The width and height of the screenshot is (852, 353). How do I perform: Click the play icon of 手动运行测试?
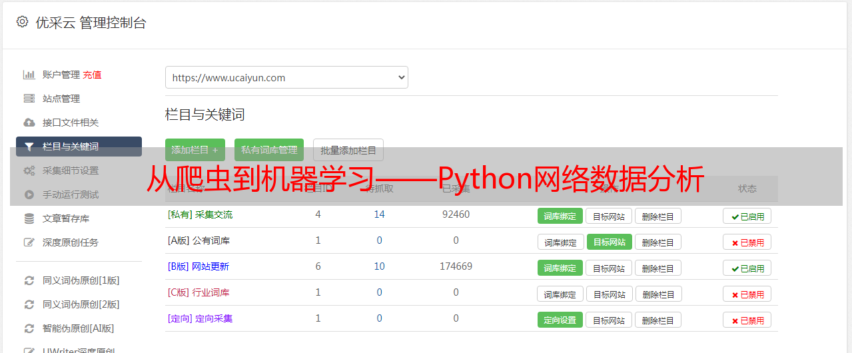(x=29, y=194)
